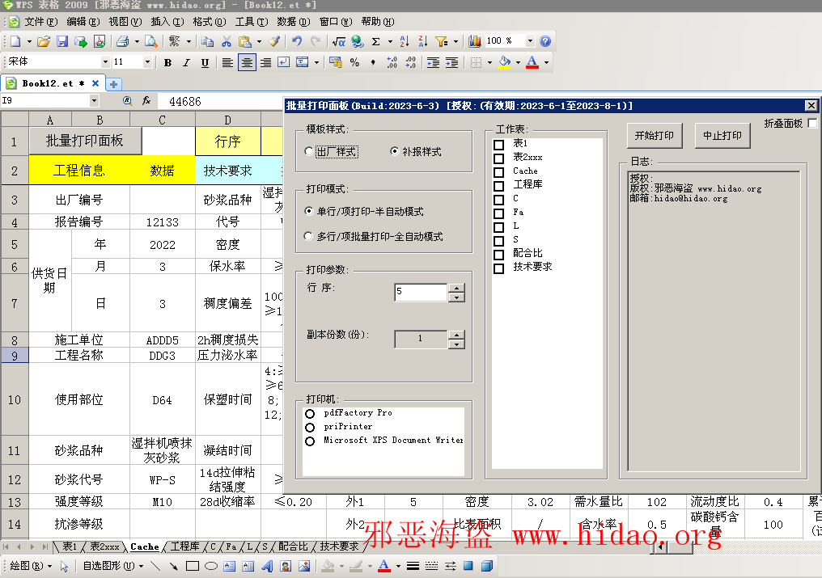Switch to the 技术要求 sheet tab
The height and width of the screenshot is (578, 822).
tap(339, 546)
